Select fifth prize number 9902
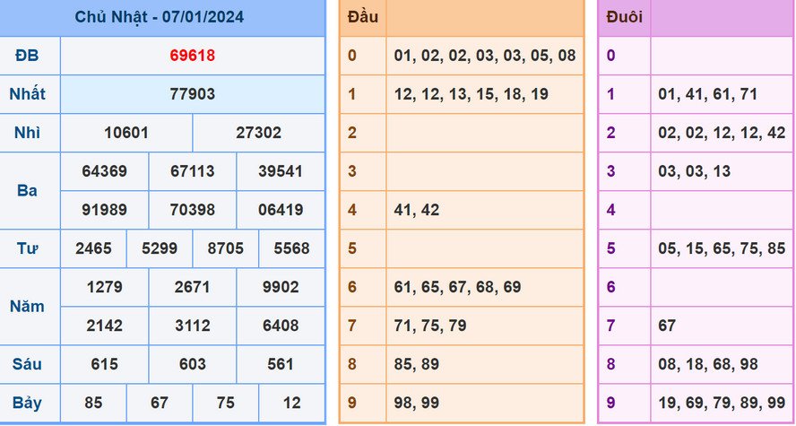 [281, 287]
